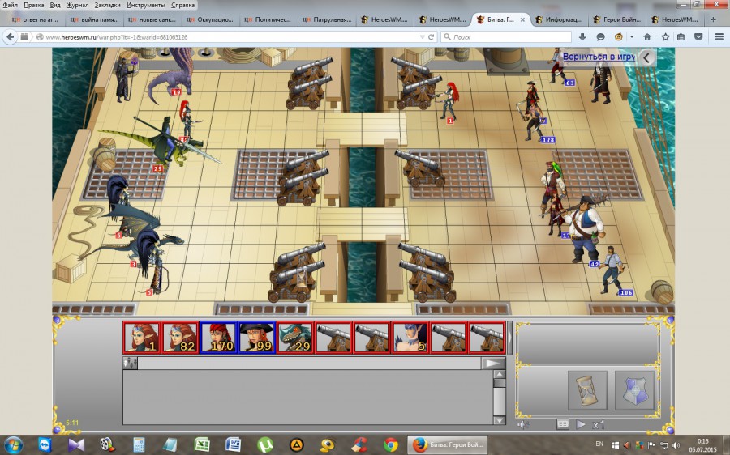Open chat recipients icon left of chat input

tap(130, 363)
